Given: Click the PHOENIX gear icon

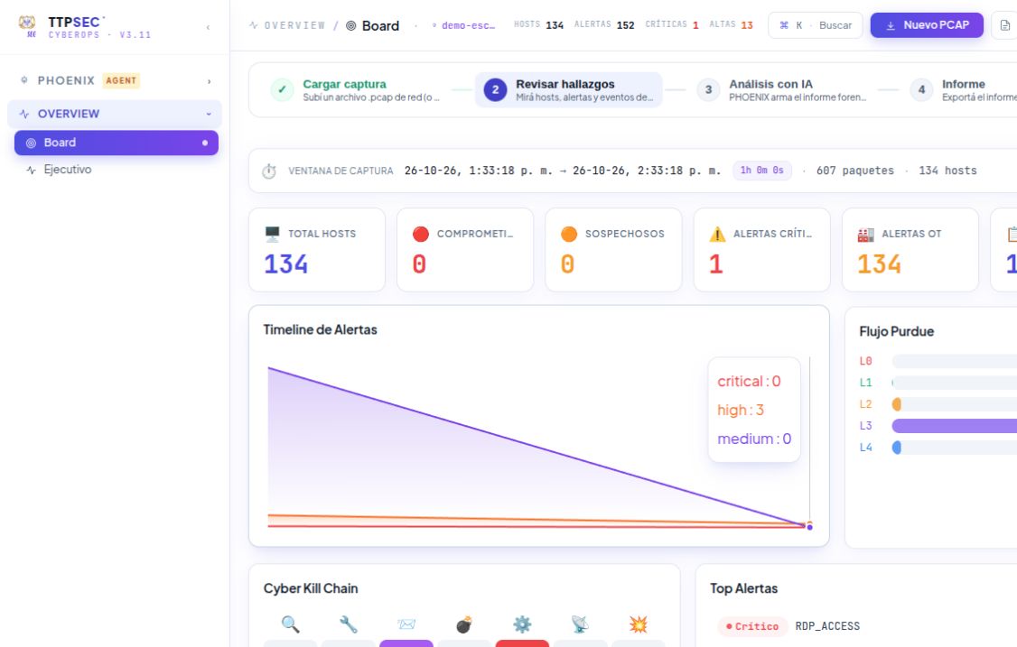Looking at the screenshot, I should (24, 80).
